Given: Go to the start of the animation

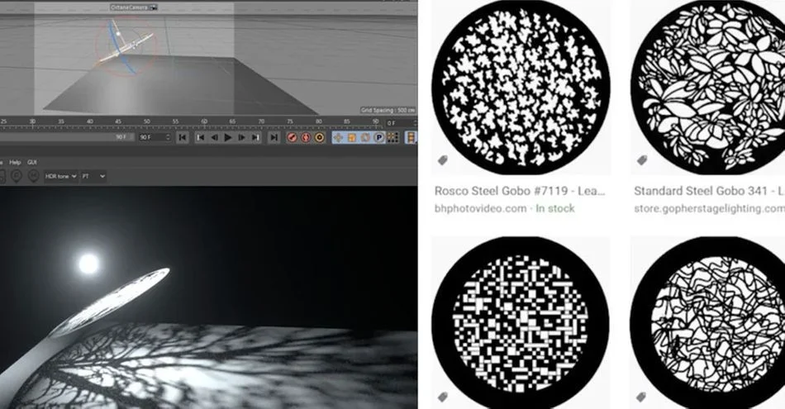Looking at the screenshot, I should (x=183, y=137).
